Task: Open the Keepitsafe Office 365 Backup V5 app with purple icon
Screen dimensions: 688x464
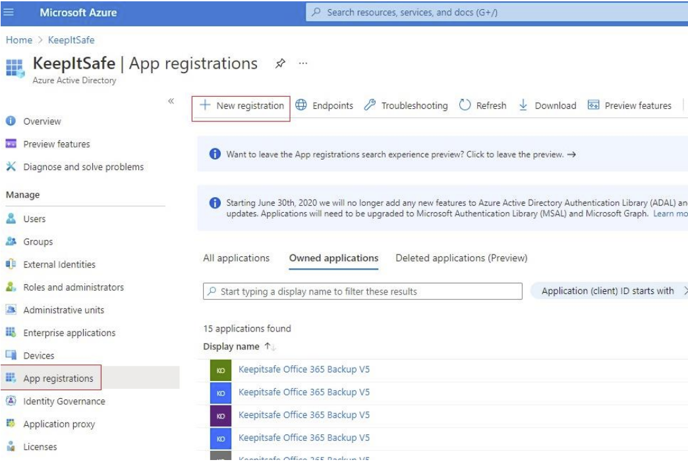Action: (304, 415)
